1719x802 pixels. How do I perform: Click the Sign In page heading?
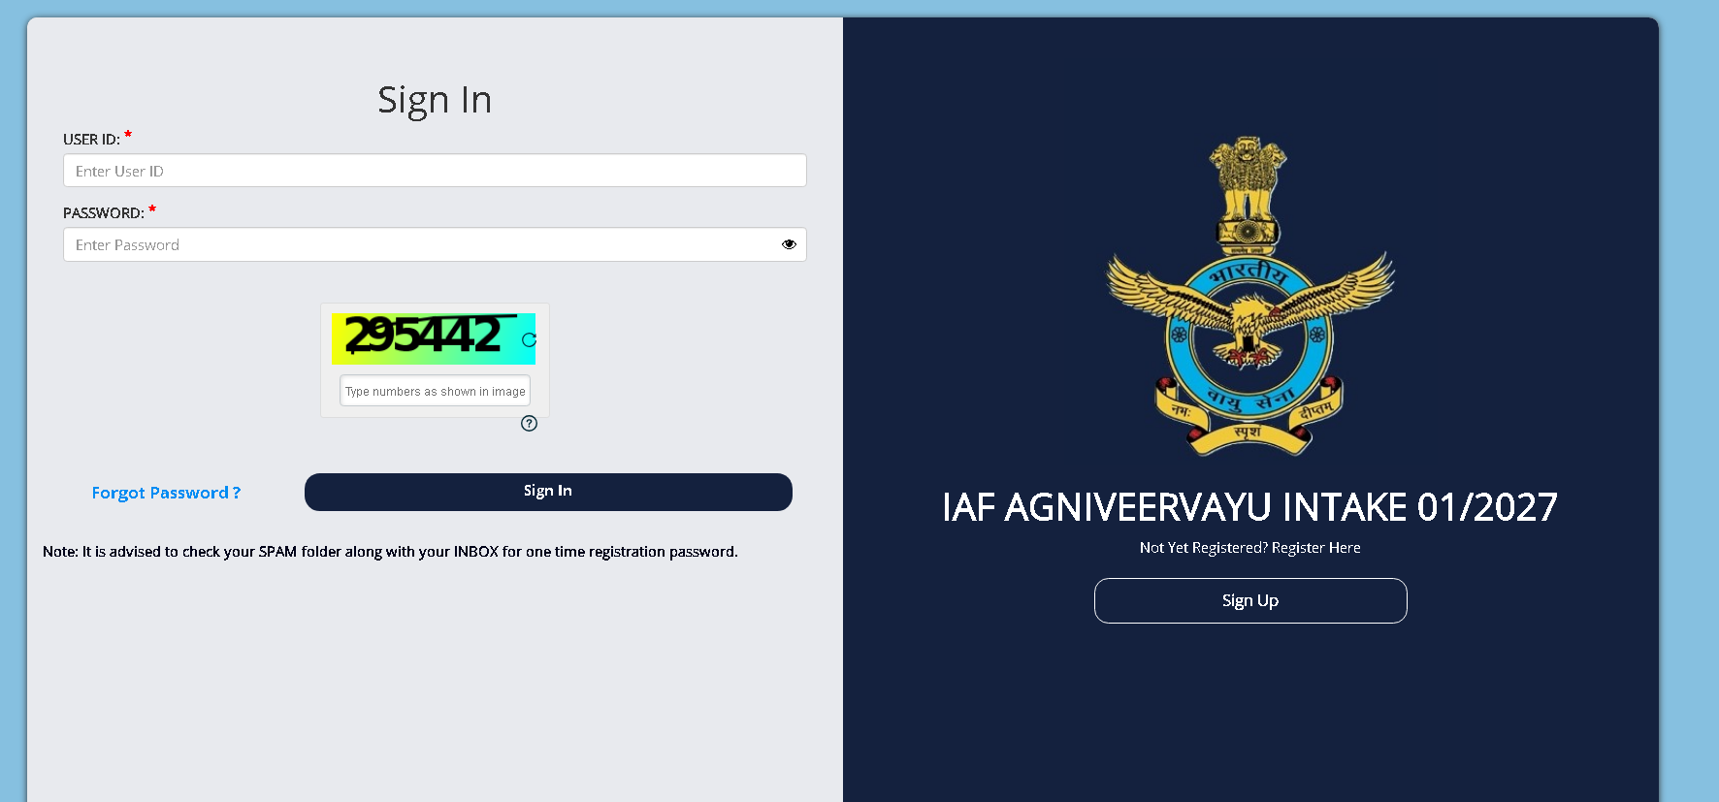[435, 100]
